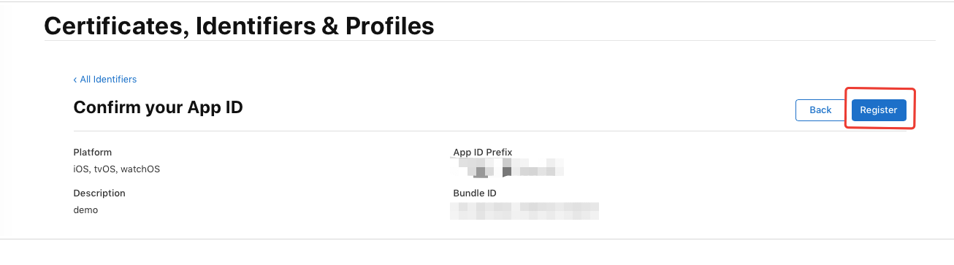Click the iOS, tvOS, watchOS platform value
954x265 pixels.
point(117,169)
